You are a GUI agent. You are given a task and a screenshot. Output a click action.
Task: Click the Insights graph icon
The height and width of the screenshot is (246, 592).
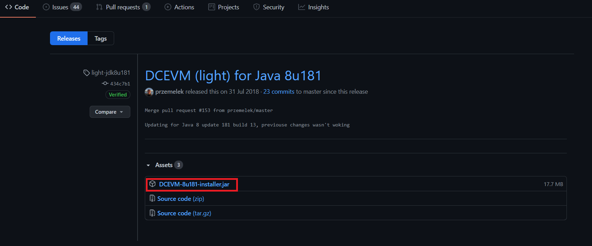pos(302,7)
